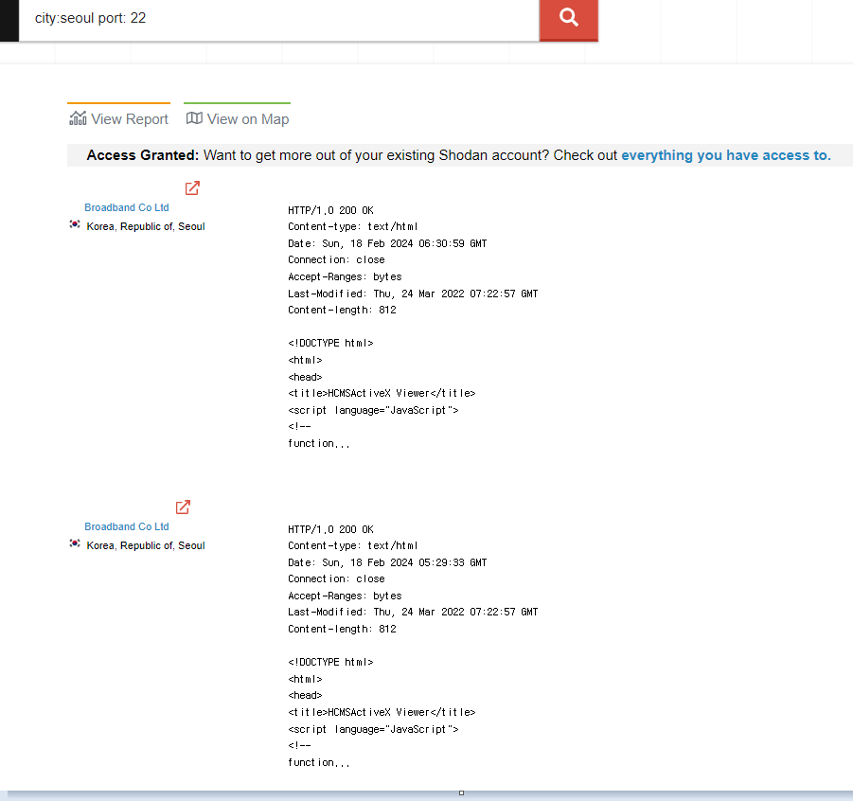This screenshot has width=853, height=801.
Task: Click HCMSActiveX Viewer title line in second result
Action: [x=382, y=712]
